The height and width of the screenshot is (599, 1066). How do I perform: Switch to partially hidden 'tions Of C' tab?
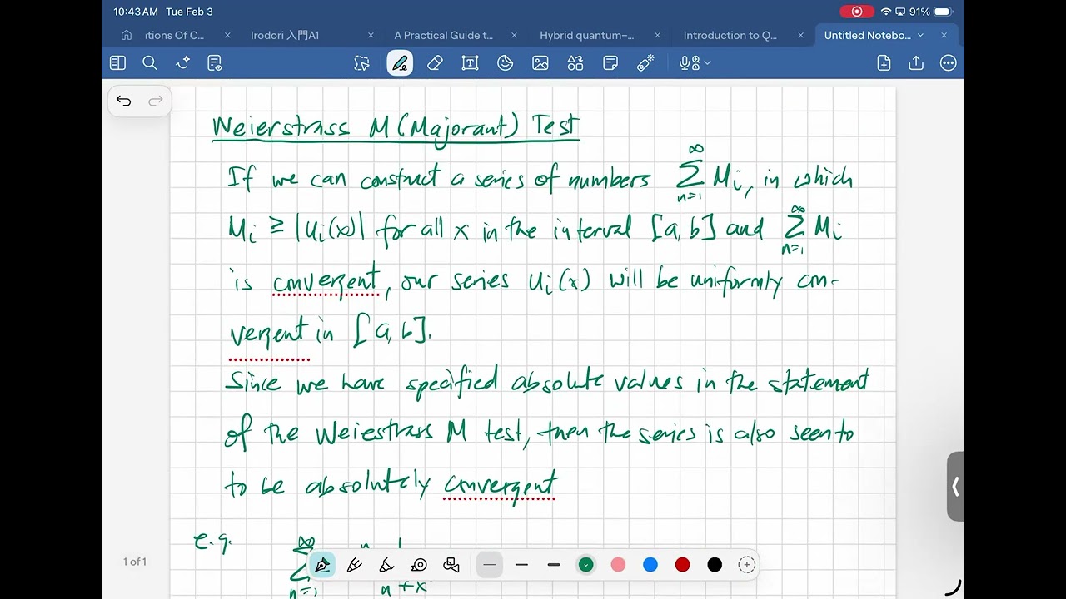click(x=174, y=35)
